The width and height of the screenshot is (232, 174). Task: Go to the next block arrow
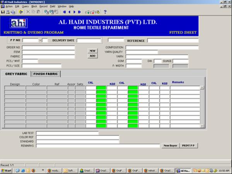(x=79, y=12)
